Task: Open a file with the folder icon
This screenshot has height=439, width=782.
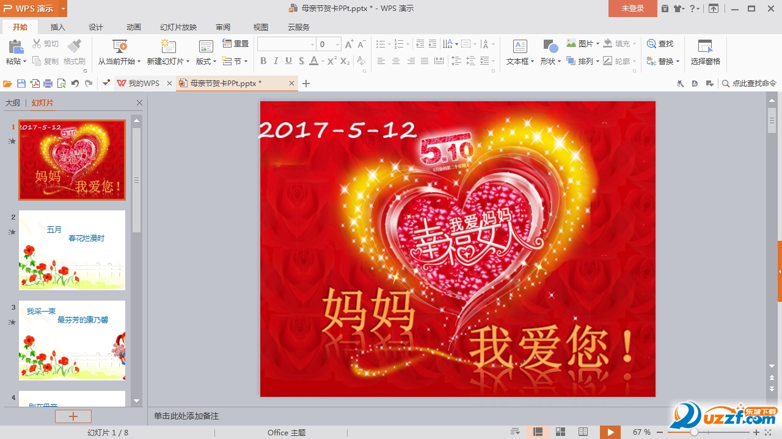Action: pyautogui.click(x=8, y=84)
